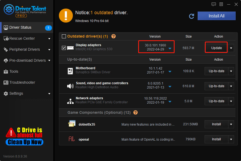Click the Sound controllers Up-to-date button
Image resolution: width=241 pixels, height=161 pixels.
[x=216, y=86]
